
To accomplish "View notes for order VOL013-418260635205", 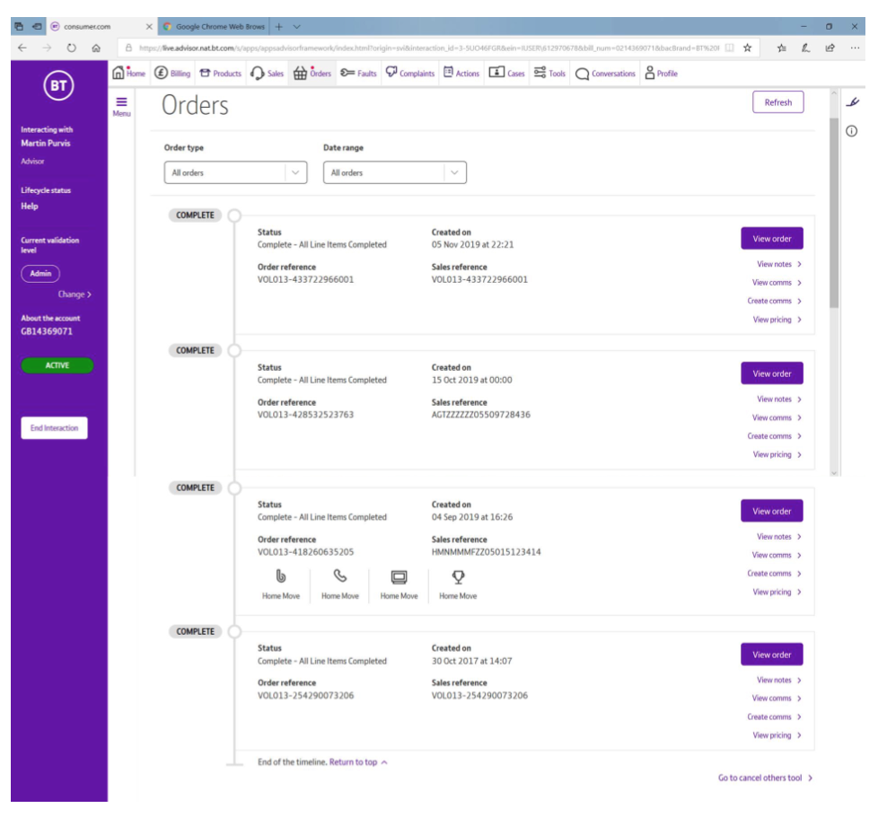I will 779,537.
